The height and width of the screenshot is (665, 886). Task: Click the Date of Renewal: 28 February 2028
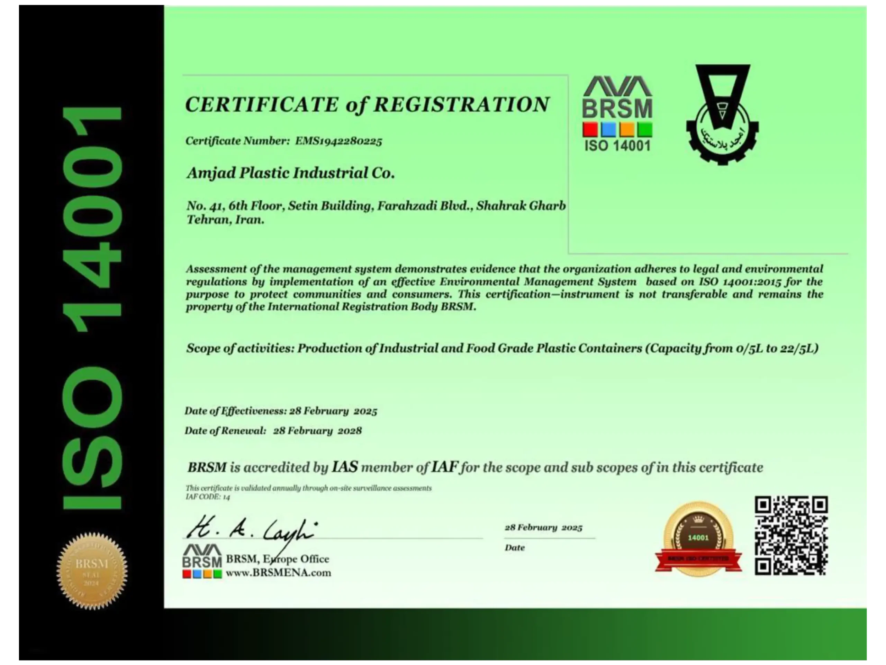[x=273, y=431]
